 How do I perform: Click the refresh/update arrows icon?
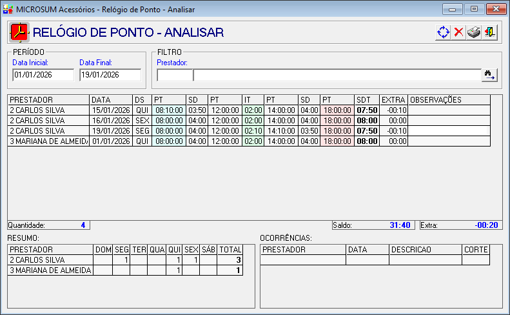443,32
